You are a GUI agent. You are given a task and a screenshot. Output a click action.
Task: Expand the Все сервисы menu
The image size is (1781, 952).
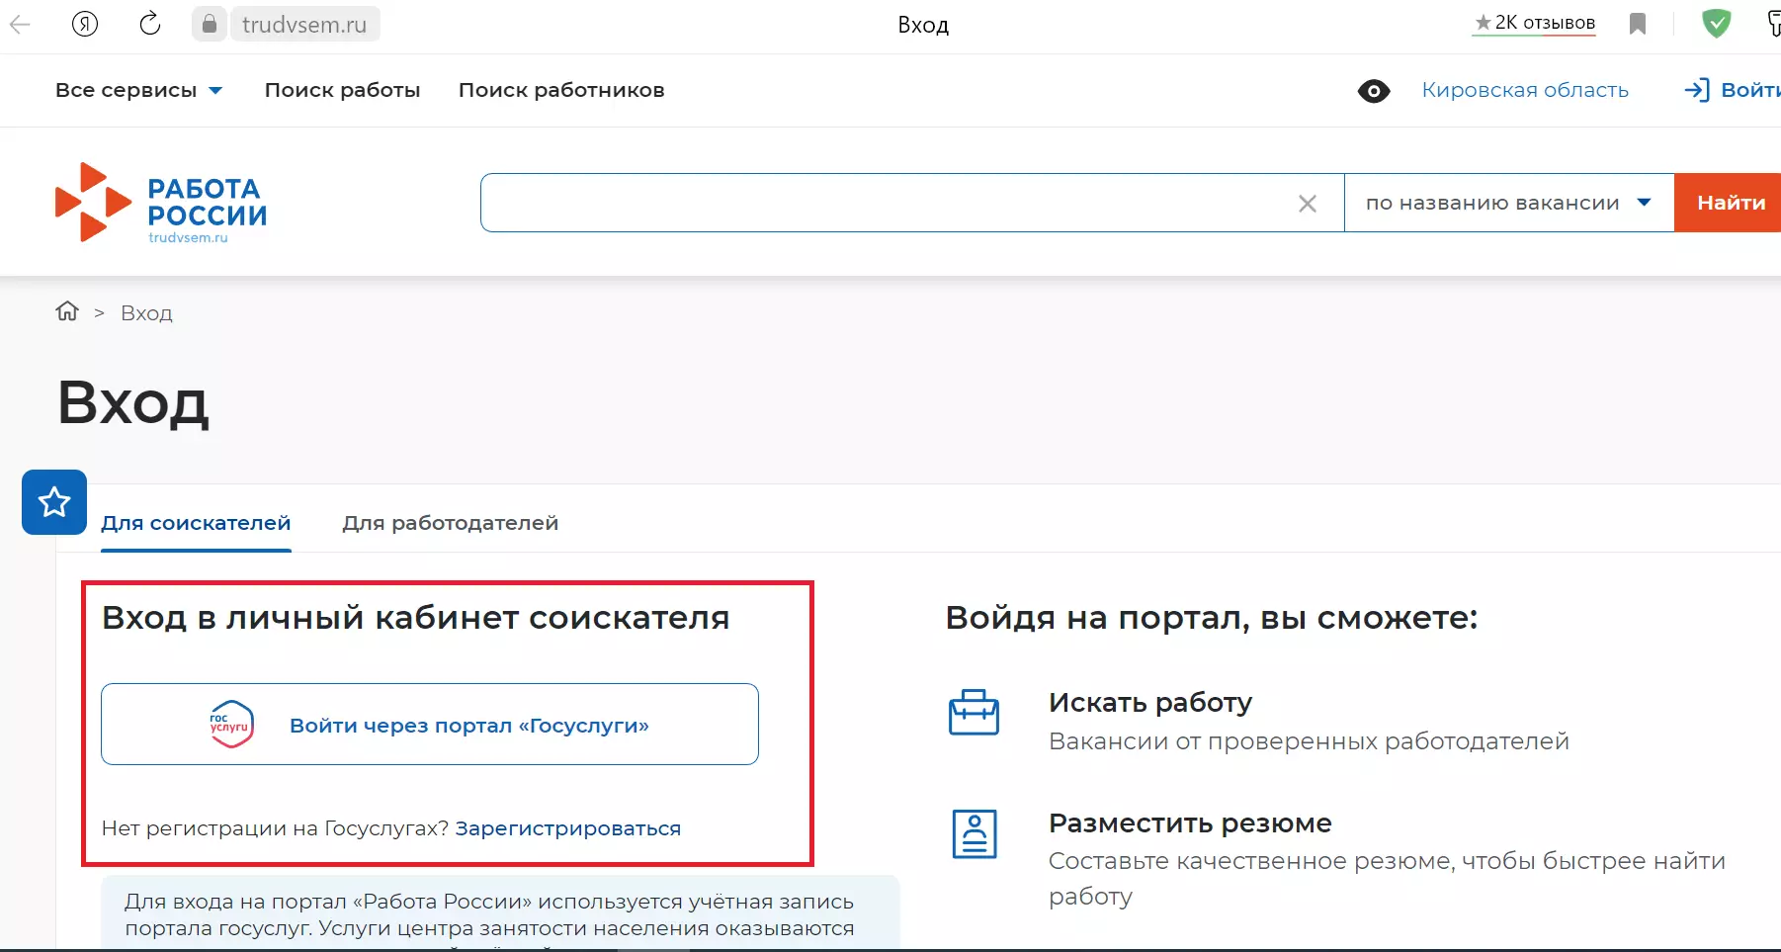[138, 90]
